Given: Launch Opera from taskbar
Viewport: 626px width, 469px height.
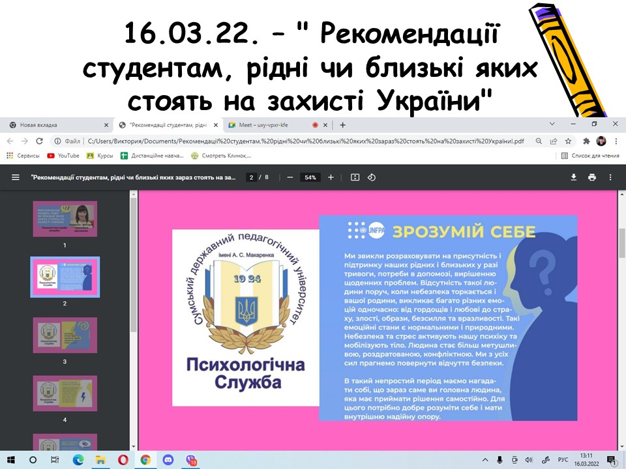Looking at the screenshot, I should [123, 460].
